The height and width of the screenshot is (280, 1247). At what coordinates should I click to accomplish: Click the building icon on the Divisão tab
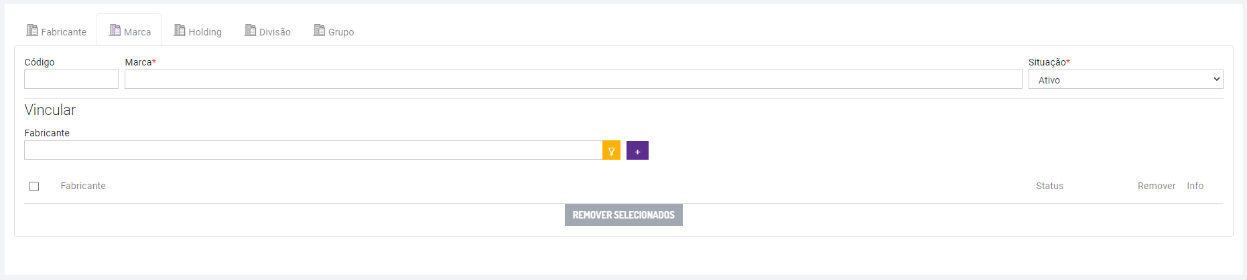pyautogui.click(x=251, y=31)
